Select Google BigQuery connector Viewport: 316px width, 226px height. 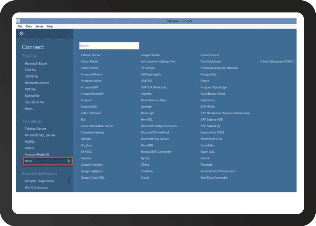point(92,171)
